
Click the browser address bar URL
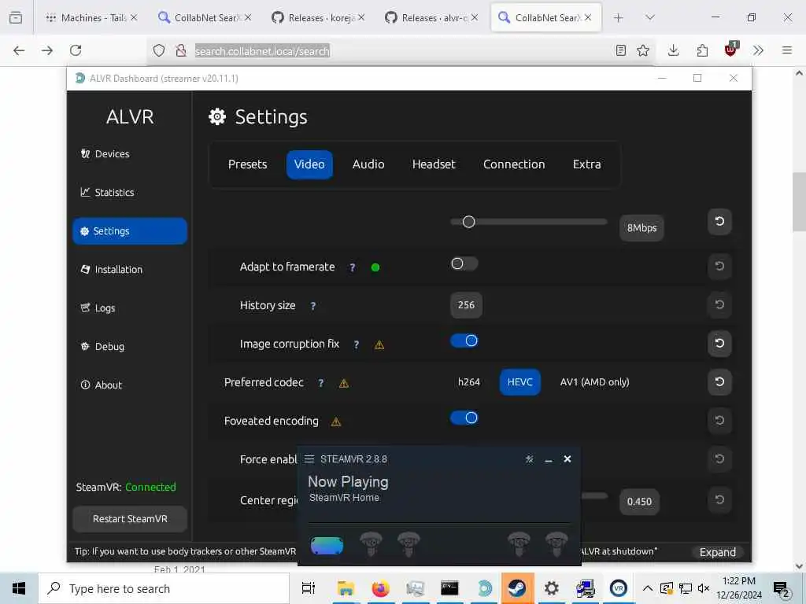(x=262, y=51)
